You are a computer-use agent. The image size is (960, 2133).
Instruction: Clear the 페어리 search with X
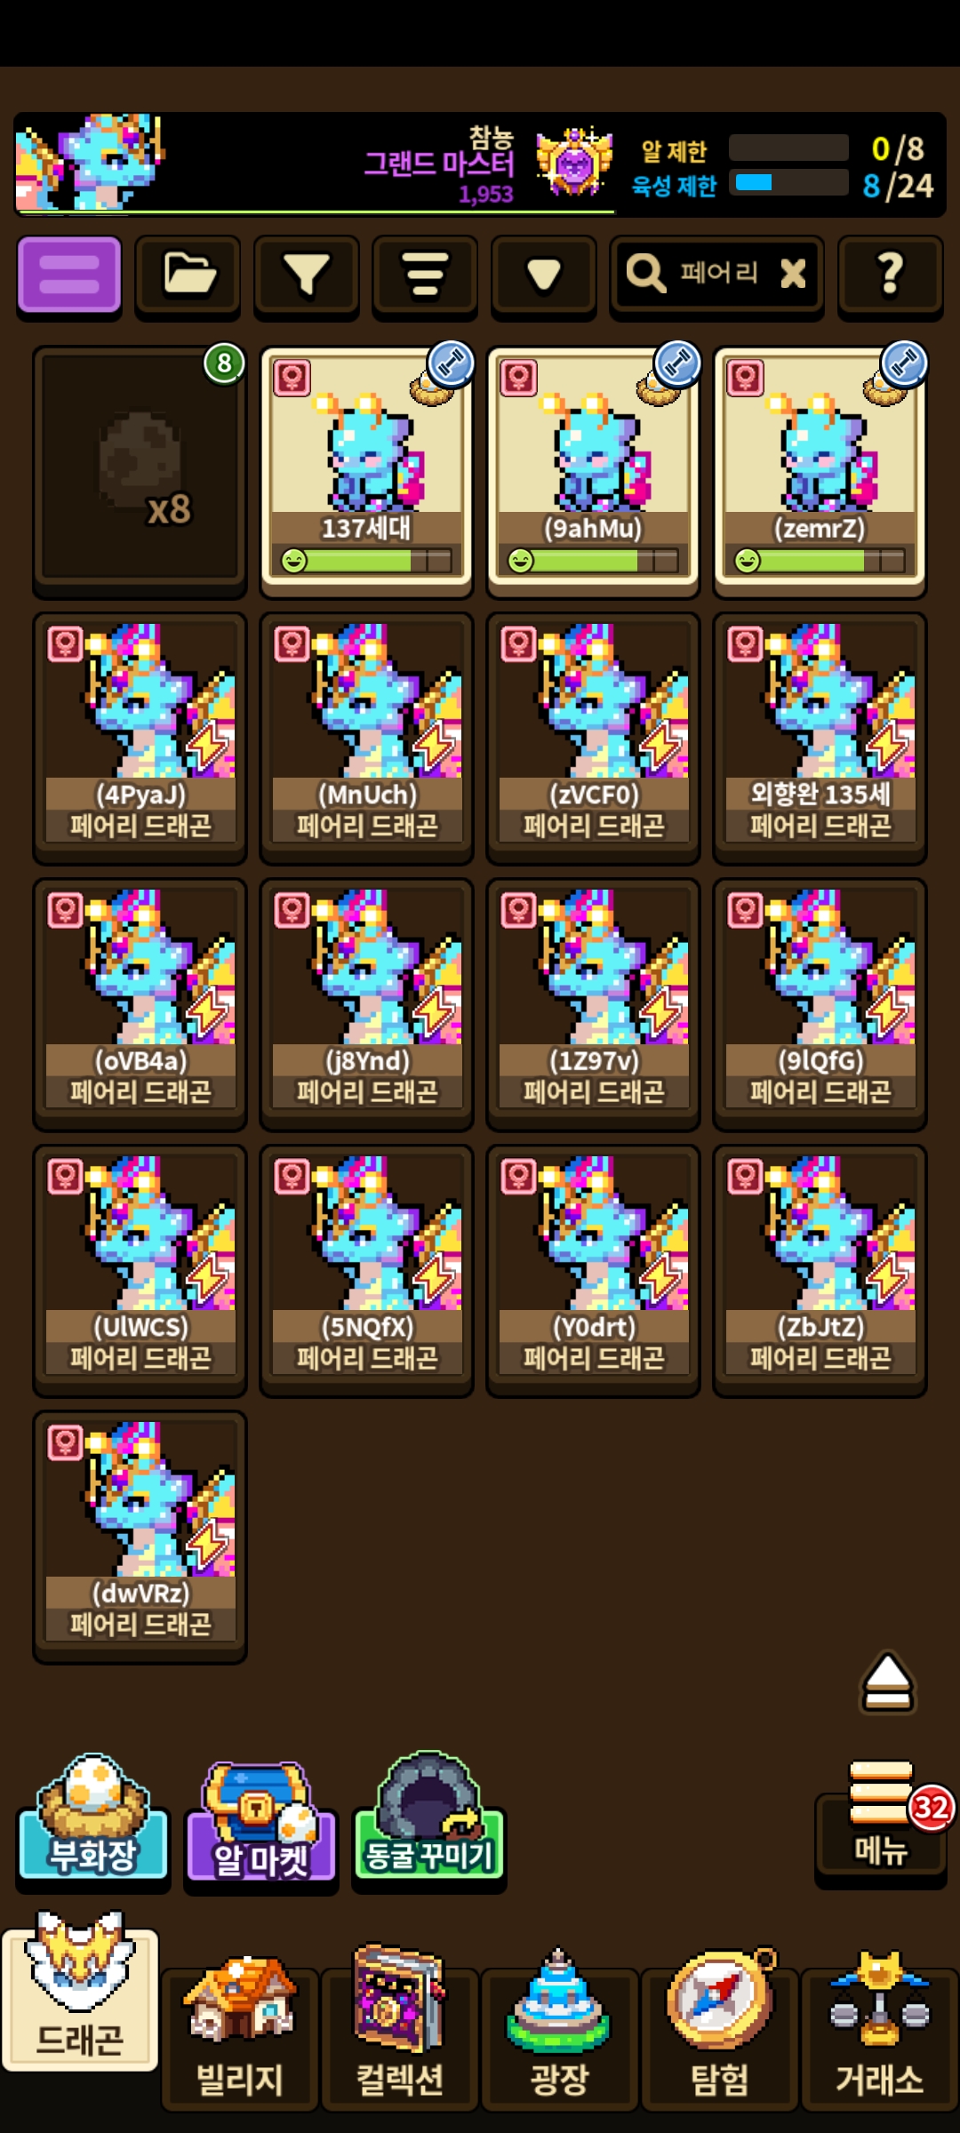click(793, 273)
